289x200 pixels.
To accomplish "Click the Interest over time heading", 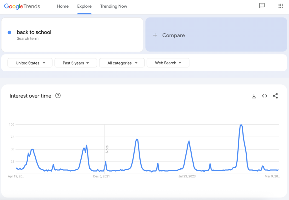I will coord(30,96).
